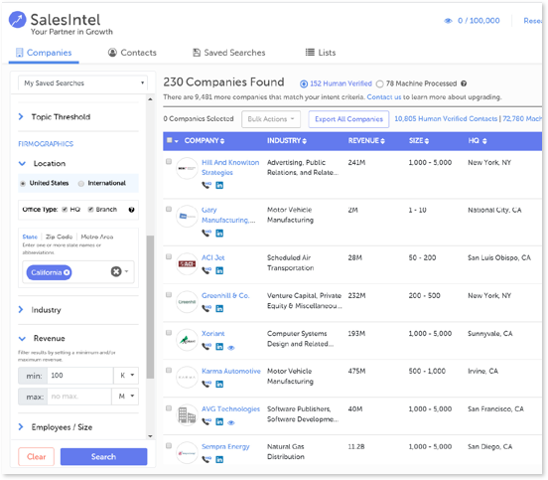The height and width of the screenshot is (480, 548).
Task: Select the Zip Code location tab
Action: [x=59, y=237]
